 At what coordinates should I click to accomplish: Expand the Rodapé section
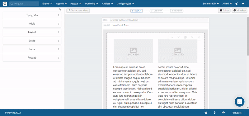pos(32,58)
